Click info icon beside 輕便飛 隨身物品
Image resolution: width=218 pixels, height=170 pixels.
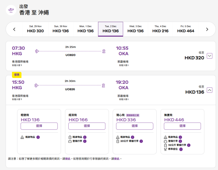(x=38, y=137)
